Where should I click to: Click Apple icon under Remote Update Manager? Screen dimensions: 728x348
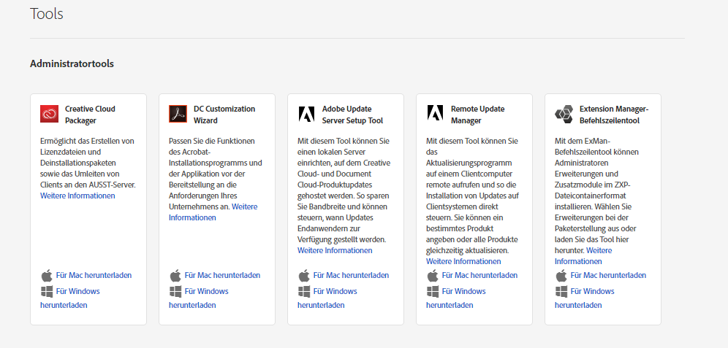point(433,275)
